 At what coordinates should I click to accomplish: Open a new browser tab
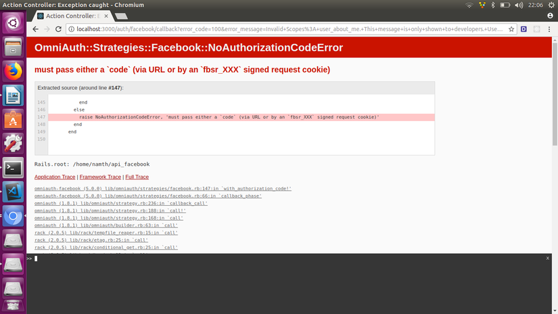click(x=121, y=16)
